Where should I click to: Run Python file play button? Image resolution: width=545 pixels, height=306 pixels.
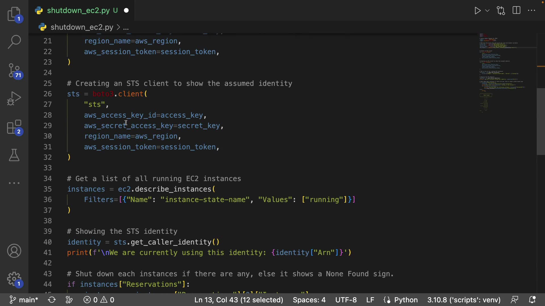click(x=477, y=11)
